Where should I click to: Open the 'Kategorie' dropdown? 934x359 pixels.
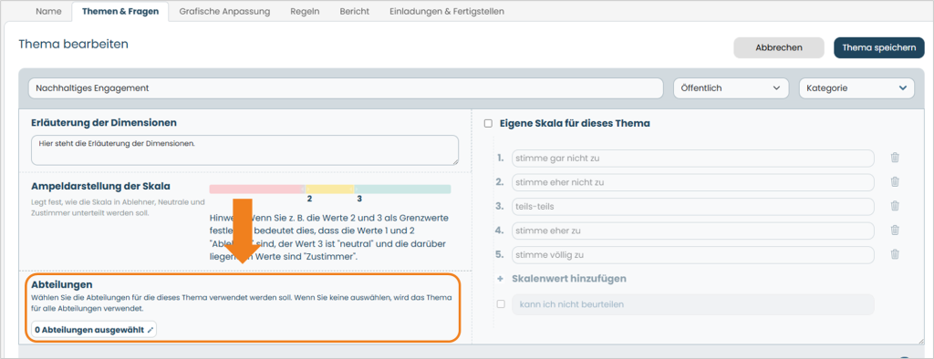[856, 88]
